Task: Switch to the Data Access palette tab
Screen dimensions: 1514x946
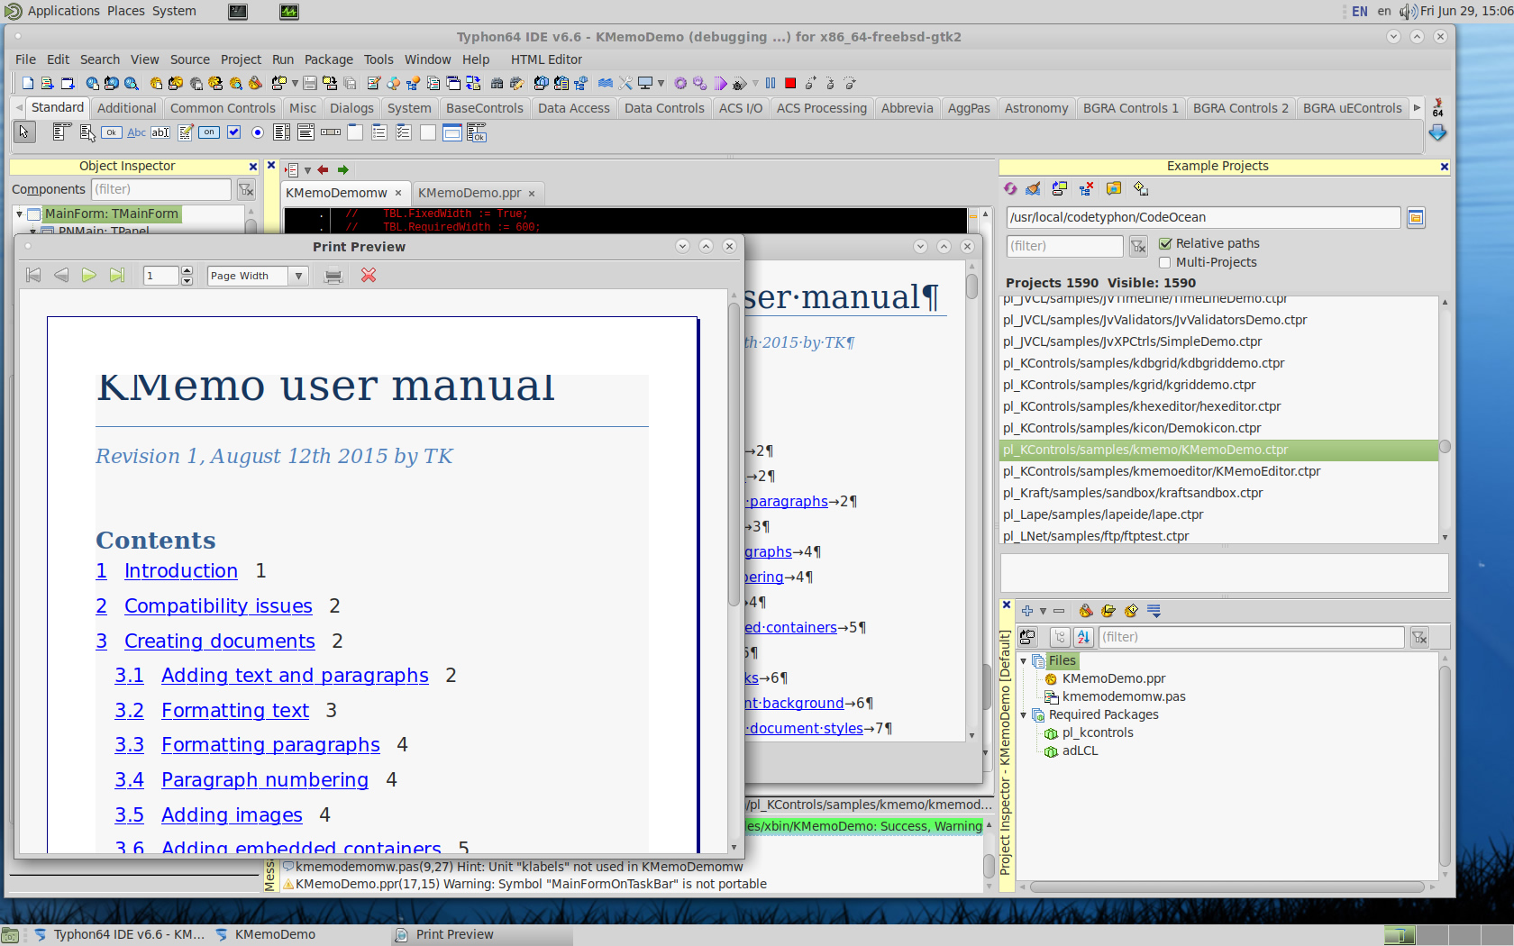Action: coord(574,108)
